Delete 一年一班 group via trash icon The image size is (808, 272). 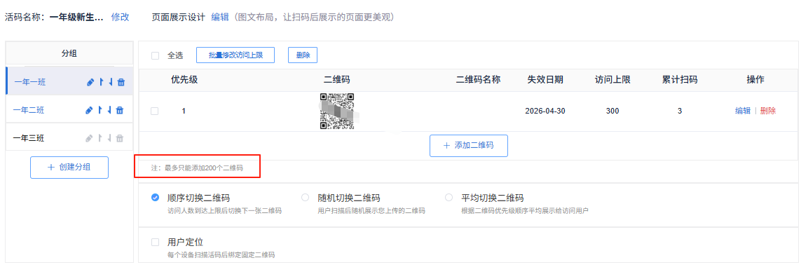pos(121,82)
